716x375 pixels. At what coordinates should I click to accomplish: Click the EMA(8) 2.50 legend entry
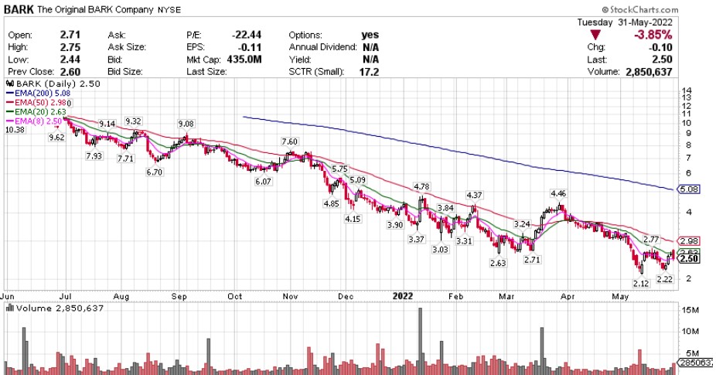[34, 121]
